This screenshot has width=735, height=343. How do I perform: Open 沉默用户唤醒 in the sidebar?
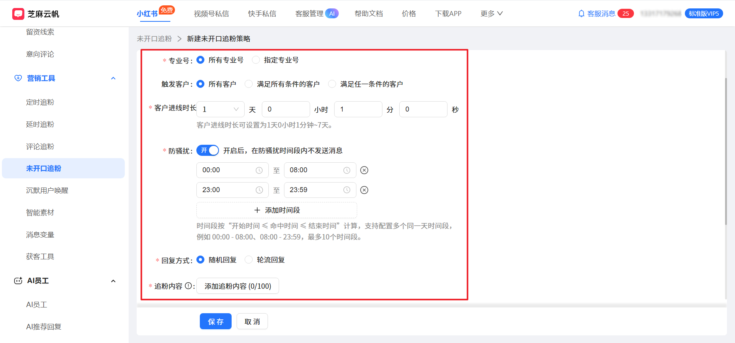click(x=47, y=190)
